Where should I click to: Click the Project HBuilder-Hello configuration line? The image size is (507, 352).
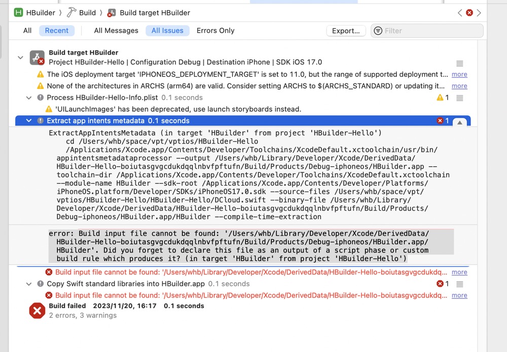pyautogui.click(x=185, y=62)
